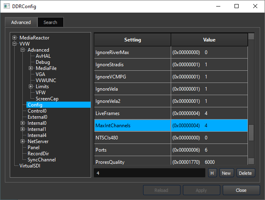Select the VGA tree item
This screenshot has width=265, height=200.
40,74
